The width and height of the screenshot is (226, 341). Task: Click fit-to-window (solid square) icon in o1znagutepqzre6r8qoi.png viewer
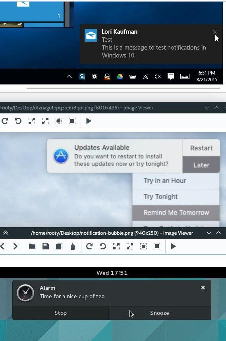click(72, 121)
